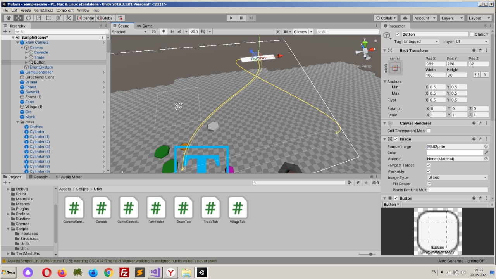496x279 pixels.
Task: Open the GameObject menu
Action: tap(43, 10)
